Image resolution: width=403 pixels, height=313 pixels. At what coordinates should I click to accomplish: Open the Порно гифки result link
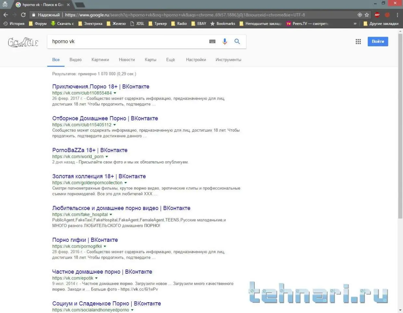85,240
